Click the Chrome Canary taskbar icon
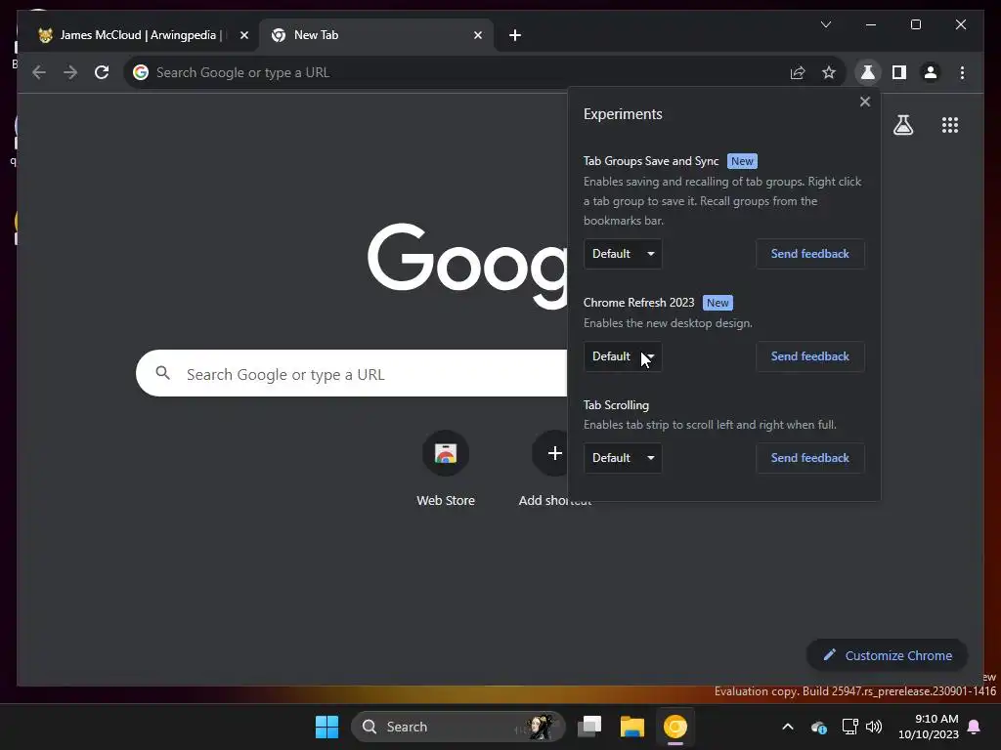The width and height of the screenshot is (1001, 750). (675, 727)
